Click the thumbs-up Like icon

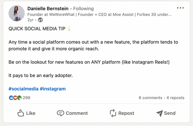21,113
